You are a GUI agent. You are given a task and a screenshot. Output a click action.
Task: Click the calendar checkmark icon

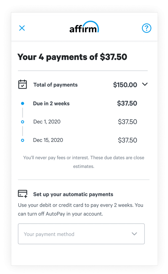(x=22, y=85)
